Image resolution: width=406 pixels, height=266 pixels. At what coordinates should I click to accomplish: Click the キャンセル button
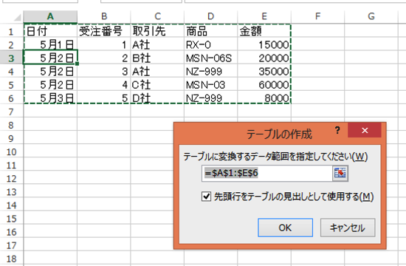coord(348,228)
